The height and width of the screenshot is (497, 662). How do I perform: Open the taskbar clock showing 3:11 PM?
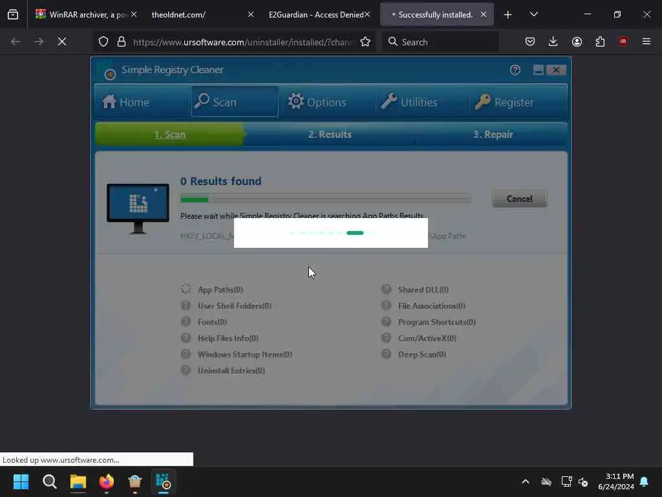[x=616, y=481]
